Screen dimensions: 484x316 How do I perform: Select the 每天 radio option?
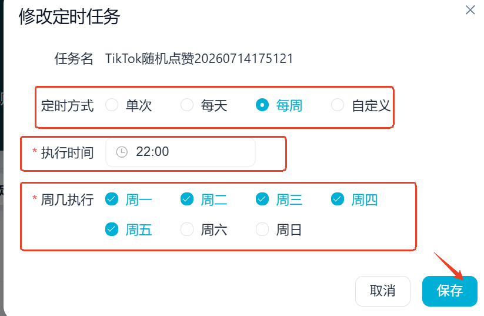click(x=187, y=105)
